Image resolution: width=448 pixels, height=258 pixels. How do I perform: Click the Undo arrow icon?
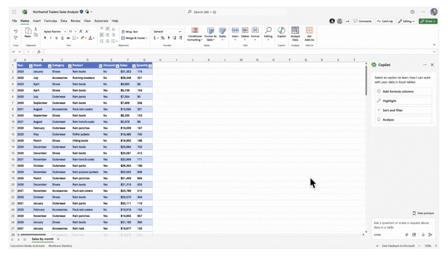(x=16, y=31)
